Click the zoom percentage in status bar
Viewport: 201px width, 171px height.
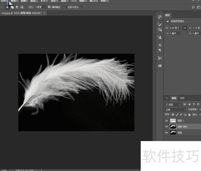4,170
